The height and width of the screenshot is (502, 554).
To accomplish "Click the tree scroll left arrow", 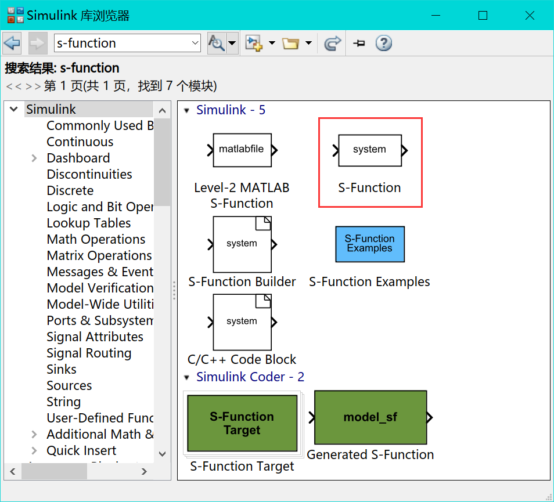I will click(13, 471).
